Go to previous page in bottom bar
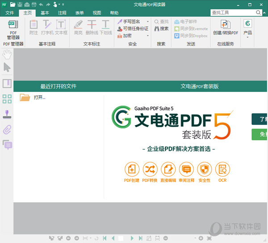 click(113, 238)
